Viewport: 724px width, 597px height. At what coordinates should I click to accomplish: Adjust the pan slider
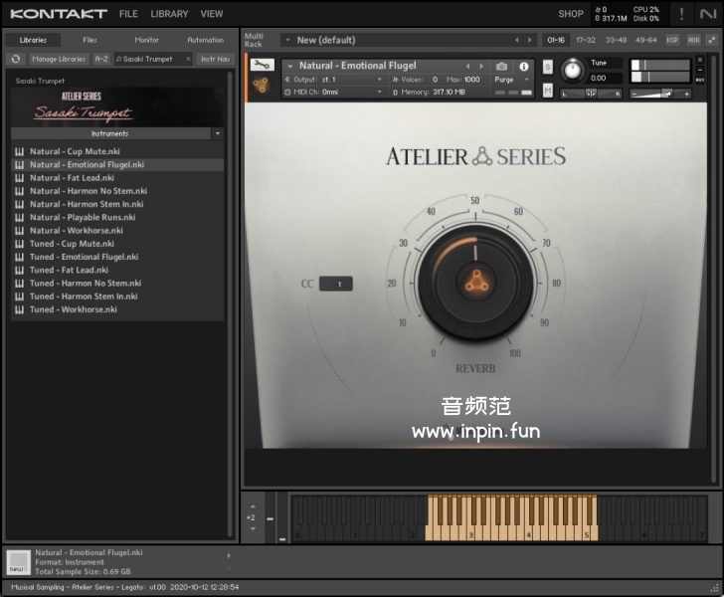pos(591,95)
